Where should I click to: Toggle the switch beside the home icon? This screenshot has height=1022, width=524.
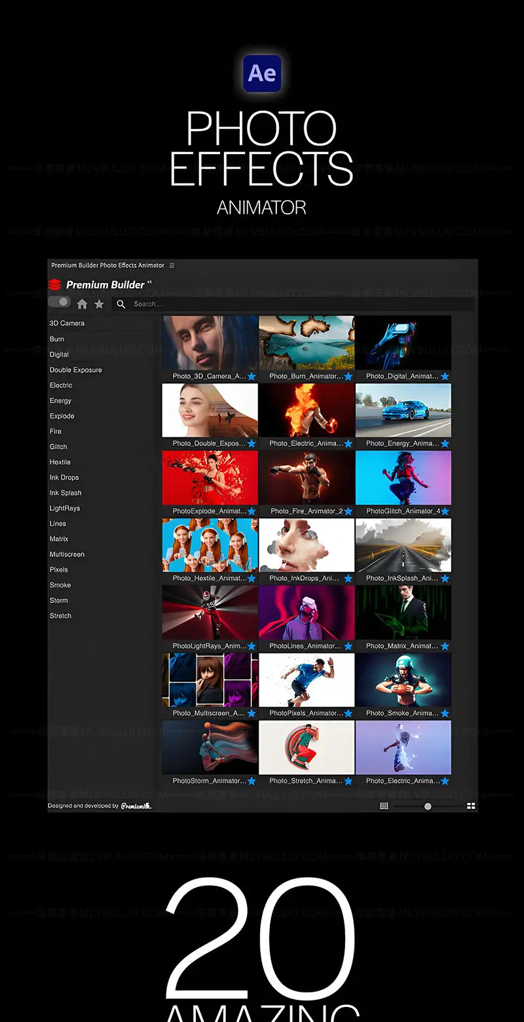pos(60,302)
